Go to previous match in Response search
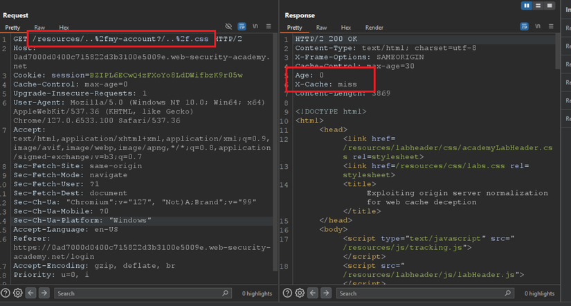 pos(313,293)
